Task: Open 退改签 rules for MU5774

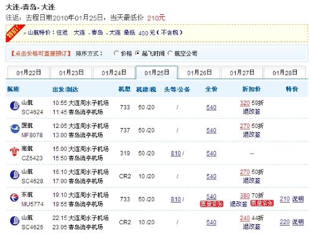Action: tap(239, 204)
